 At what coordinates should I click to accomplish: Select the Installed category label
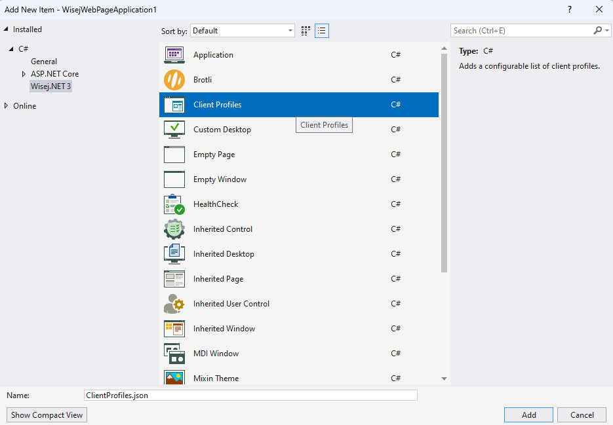(28, 29)
